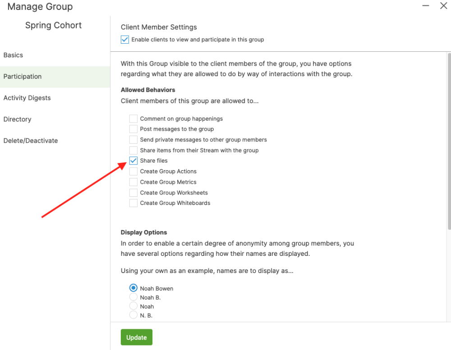The image size is (451, 350).
Task: Enable Comment on group happenings
Action: pos(133,119)
